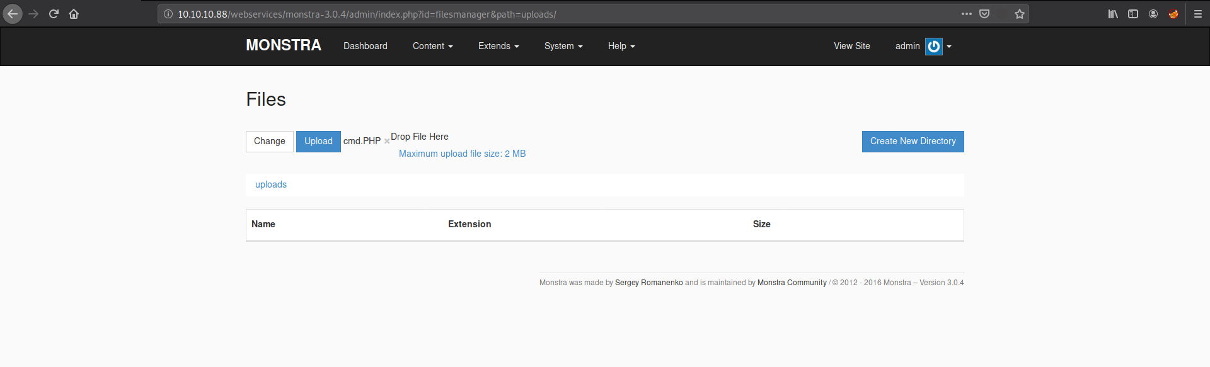Viewport: 1210px width, 367px height.
Task: Remove the selected cmd.PHP file
Action: pyautogui.click(x=387, y=142)
